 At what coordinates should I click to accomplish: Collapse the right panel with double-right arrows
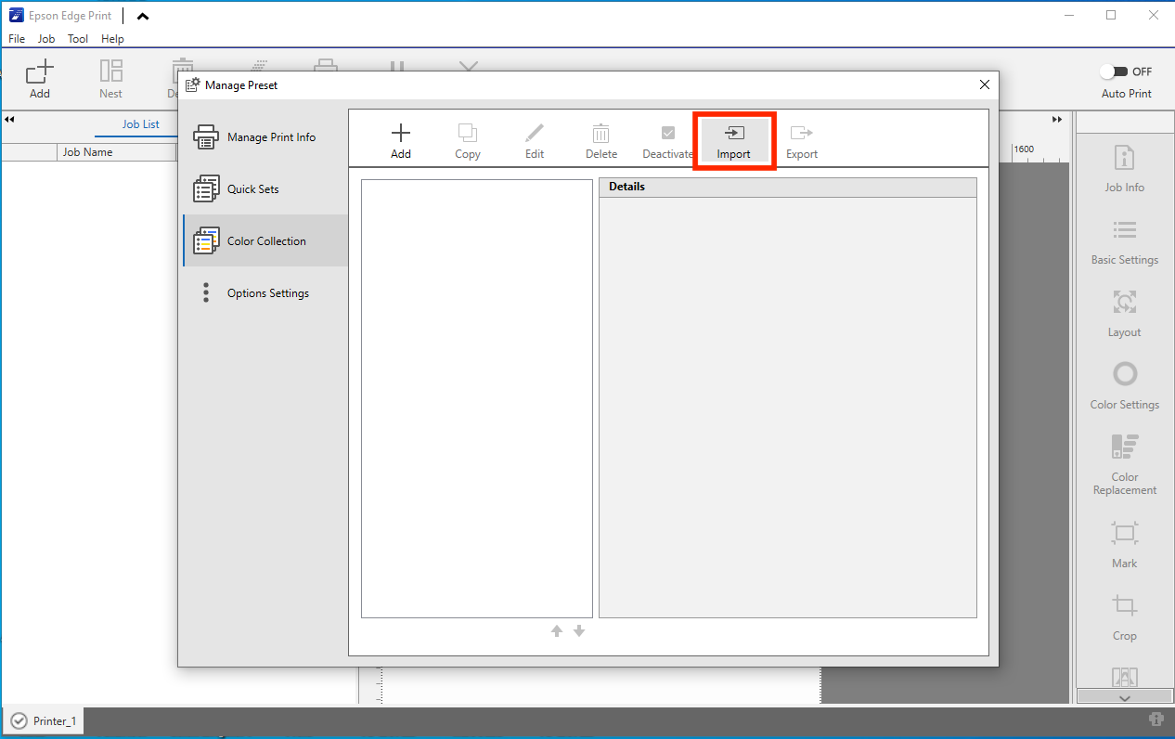[x=1057, y=120]
